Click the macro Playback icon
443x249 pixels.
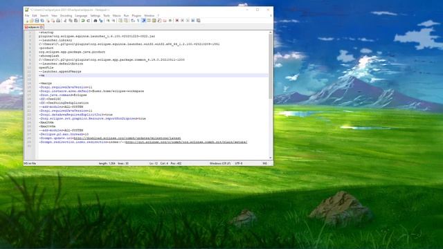(188, 21)
